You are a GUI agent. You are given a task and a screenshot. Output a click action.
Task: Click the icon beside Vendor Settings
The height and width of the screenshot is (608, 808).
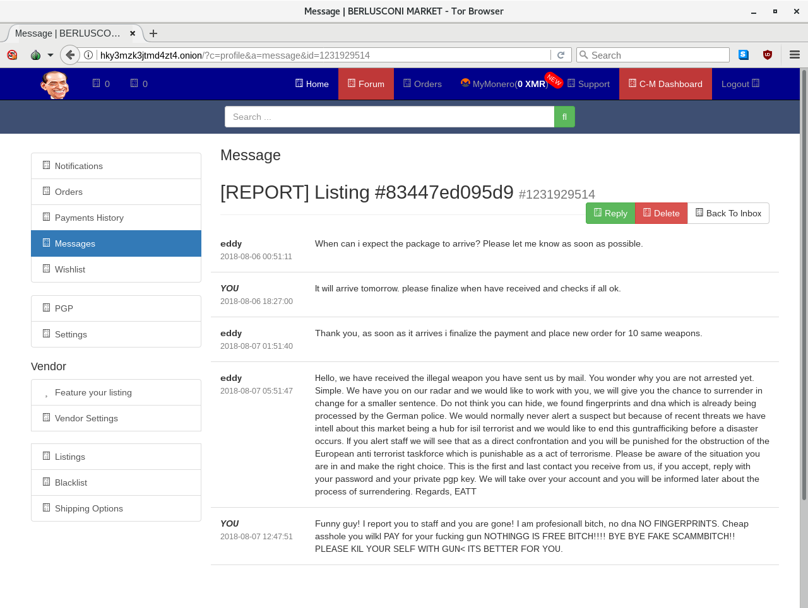coord(46,418)
